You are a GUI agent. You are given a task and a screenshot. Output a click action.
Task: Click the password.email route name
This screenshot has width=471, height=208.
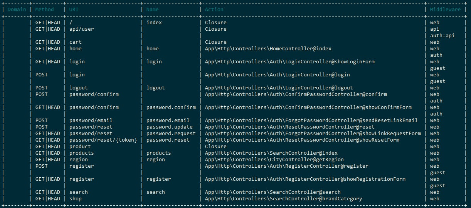(x=168, y=121)
